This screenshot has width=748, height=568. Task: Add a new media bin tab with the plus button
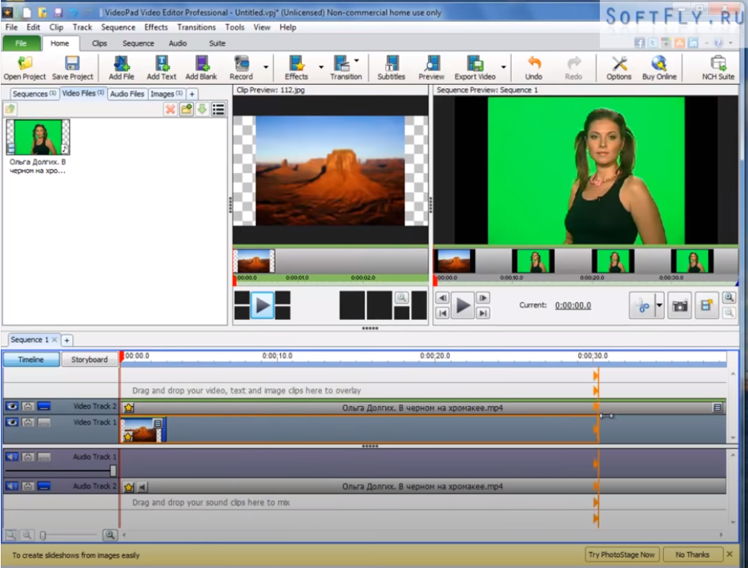point(191,94)
